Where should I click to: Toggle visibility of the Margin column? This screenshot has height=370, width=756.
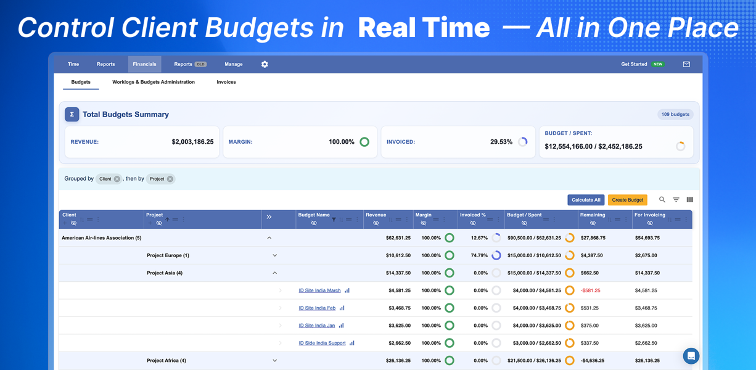(x=423, y=223)
